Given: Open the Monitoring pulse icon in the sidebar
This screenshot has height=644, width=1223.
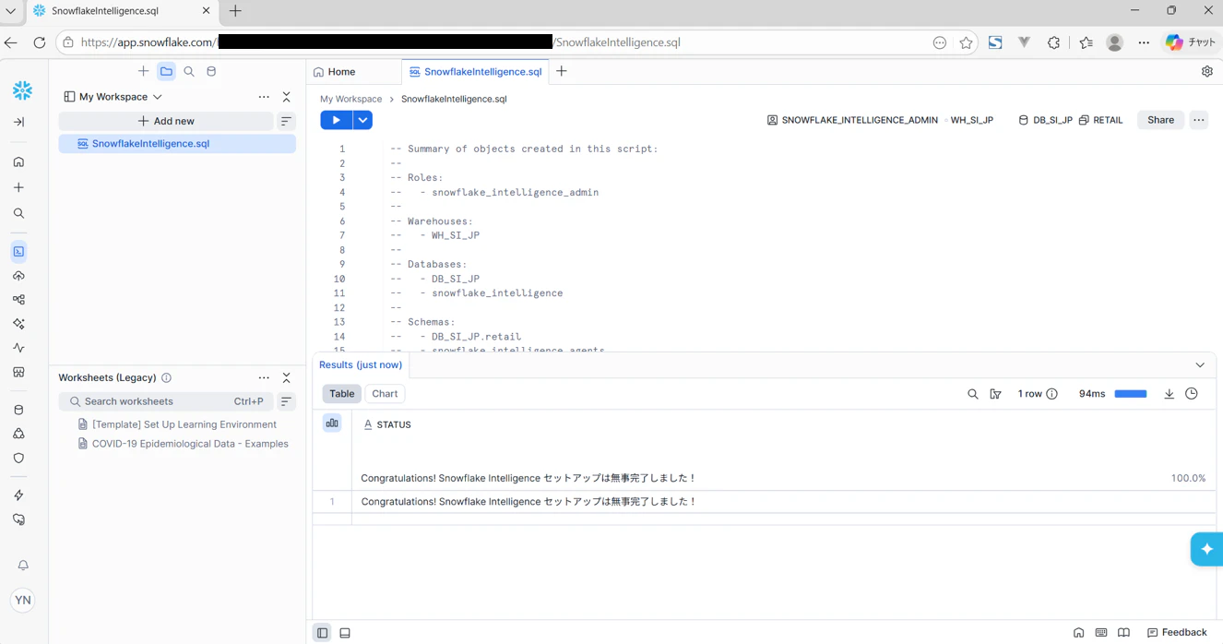Looking at the screenshot, I should 18,348.
